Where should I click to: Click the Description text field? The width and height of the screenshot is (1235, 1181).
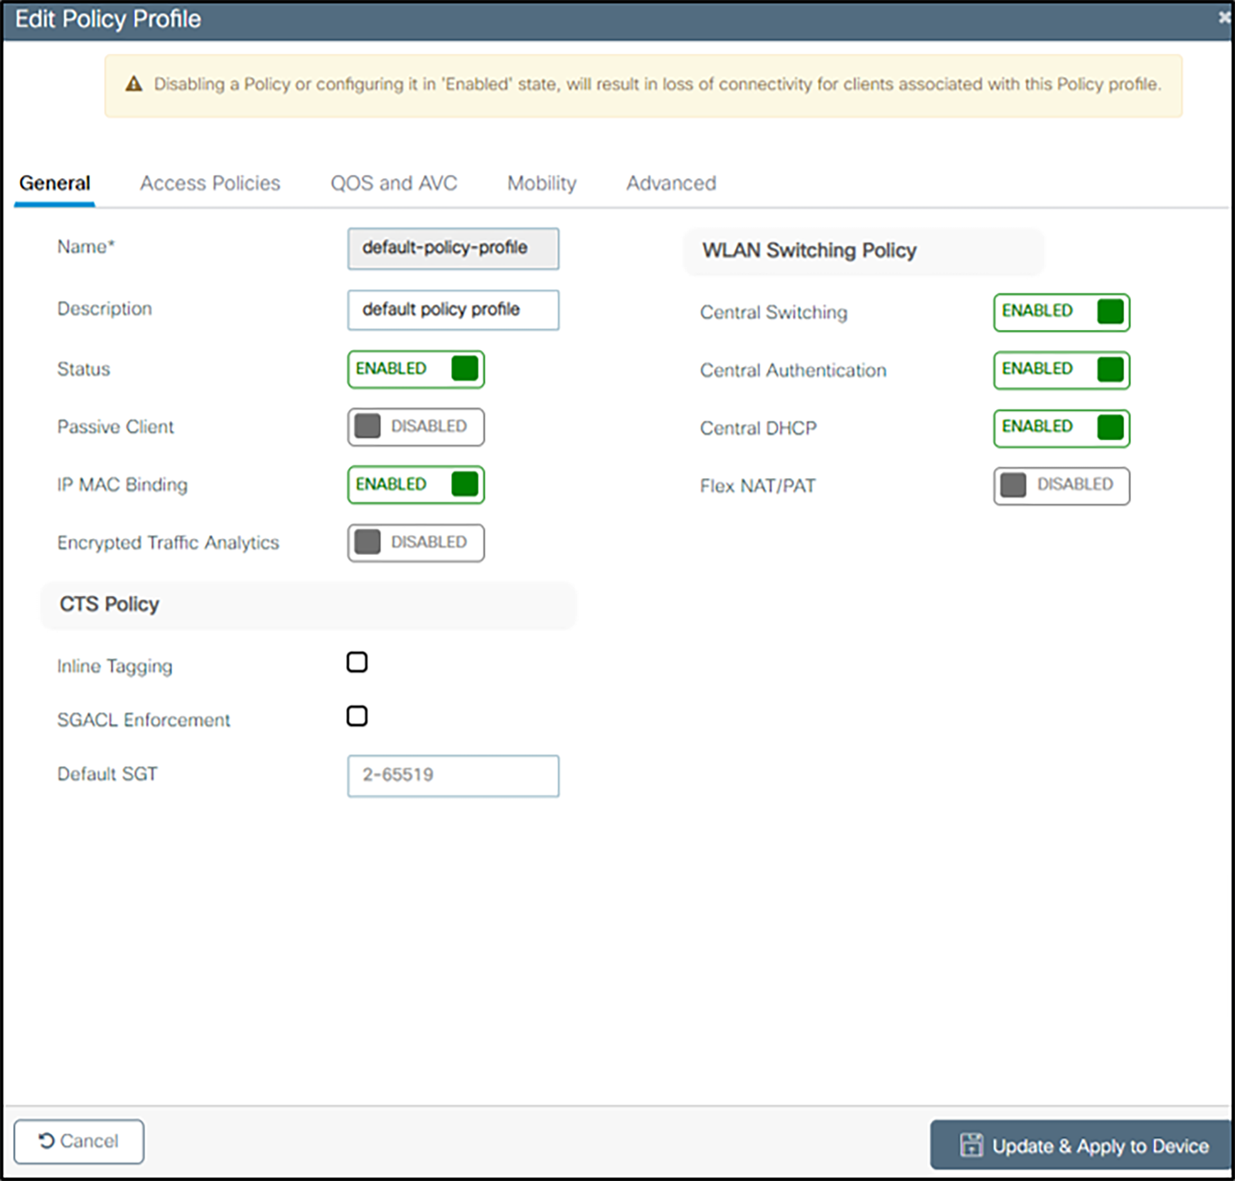pos(452,310)
